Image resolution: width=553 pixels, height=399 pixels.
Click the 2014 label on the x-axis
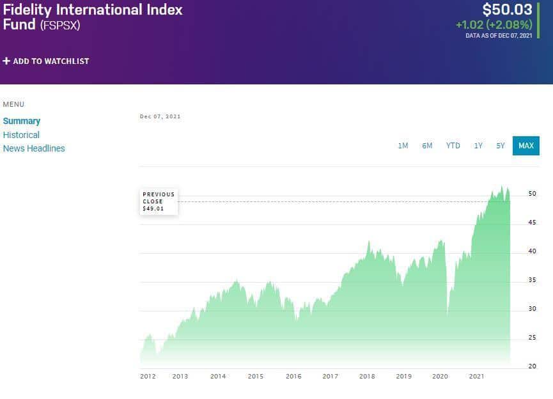(x=218, y=377)
